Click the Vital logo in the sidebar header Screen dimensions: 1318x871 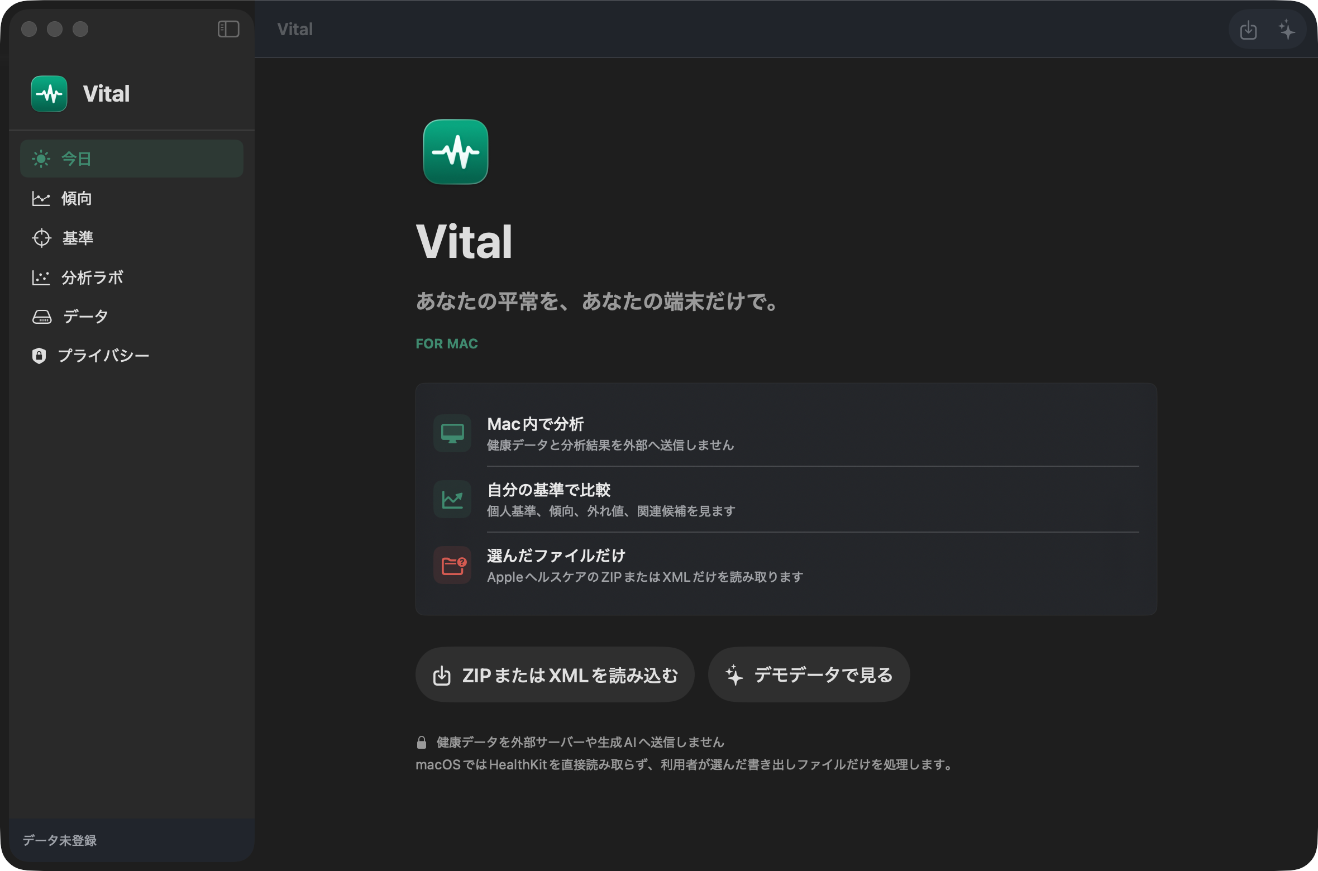point(49,94)
